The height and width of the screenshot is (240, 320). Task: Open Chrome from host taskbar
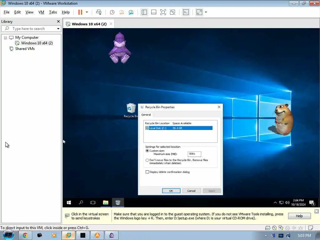25,235
